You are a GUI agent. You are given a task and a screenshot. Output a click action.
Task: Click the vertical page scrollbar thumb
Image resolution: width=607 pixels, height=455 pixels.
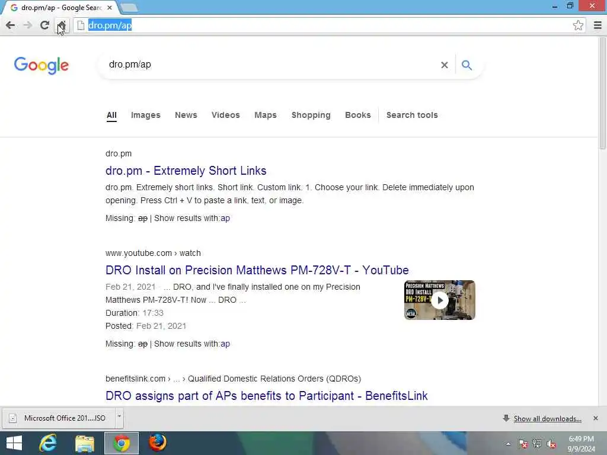602,93
